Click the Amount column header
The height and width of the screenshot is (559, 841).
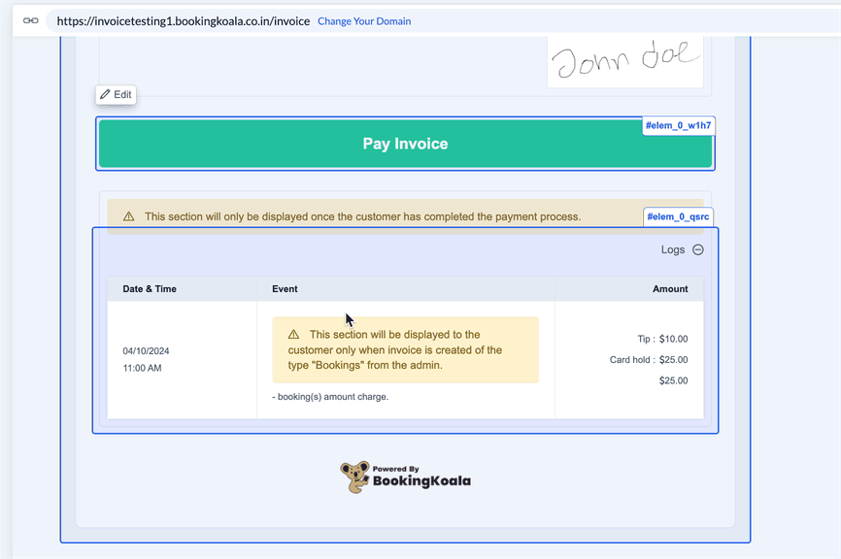670,289
